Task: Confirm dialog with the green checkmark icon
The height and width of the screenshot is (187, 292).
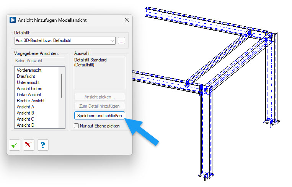Action: (15, 145)
